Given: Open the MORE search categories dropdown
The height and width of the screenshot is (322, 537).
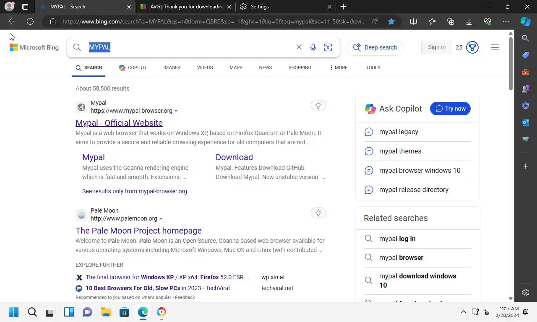Looking at the screenshot, I should click(338, 68).
